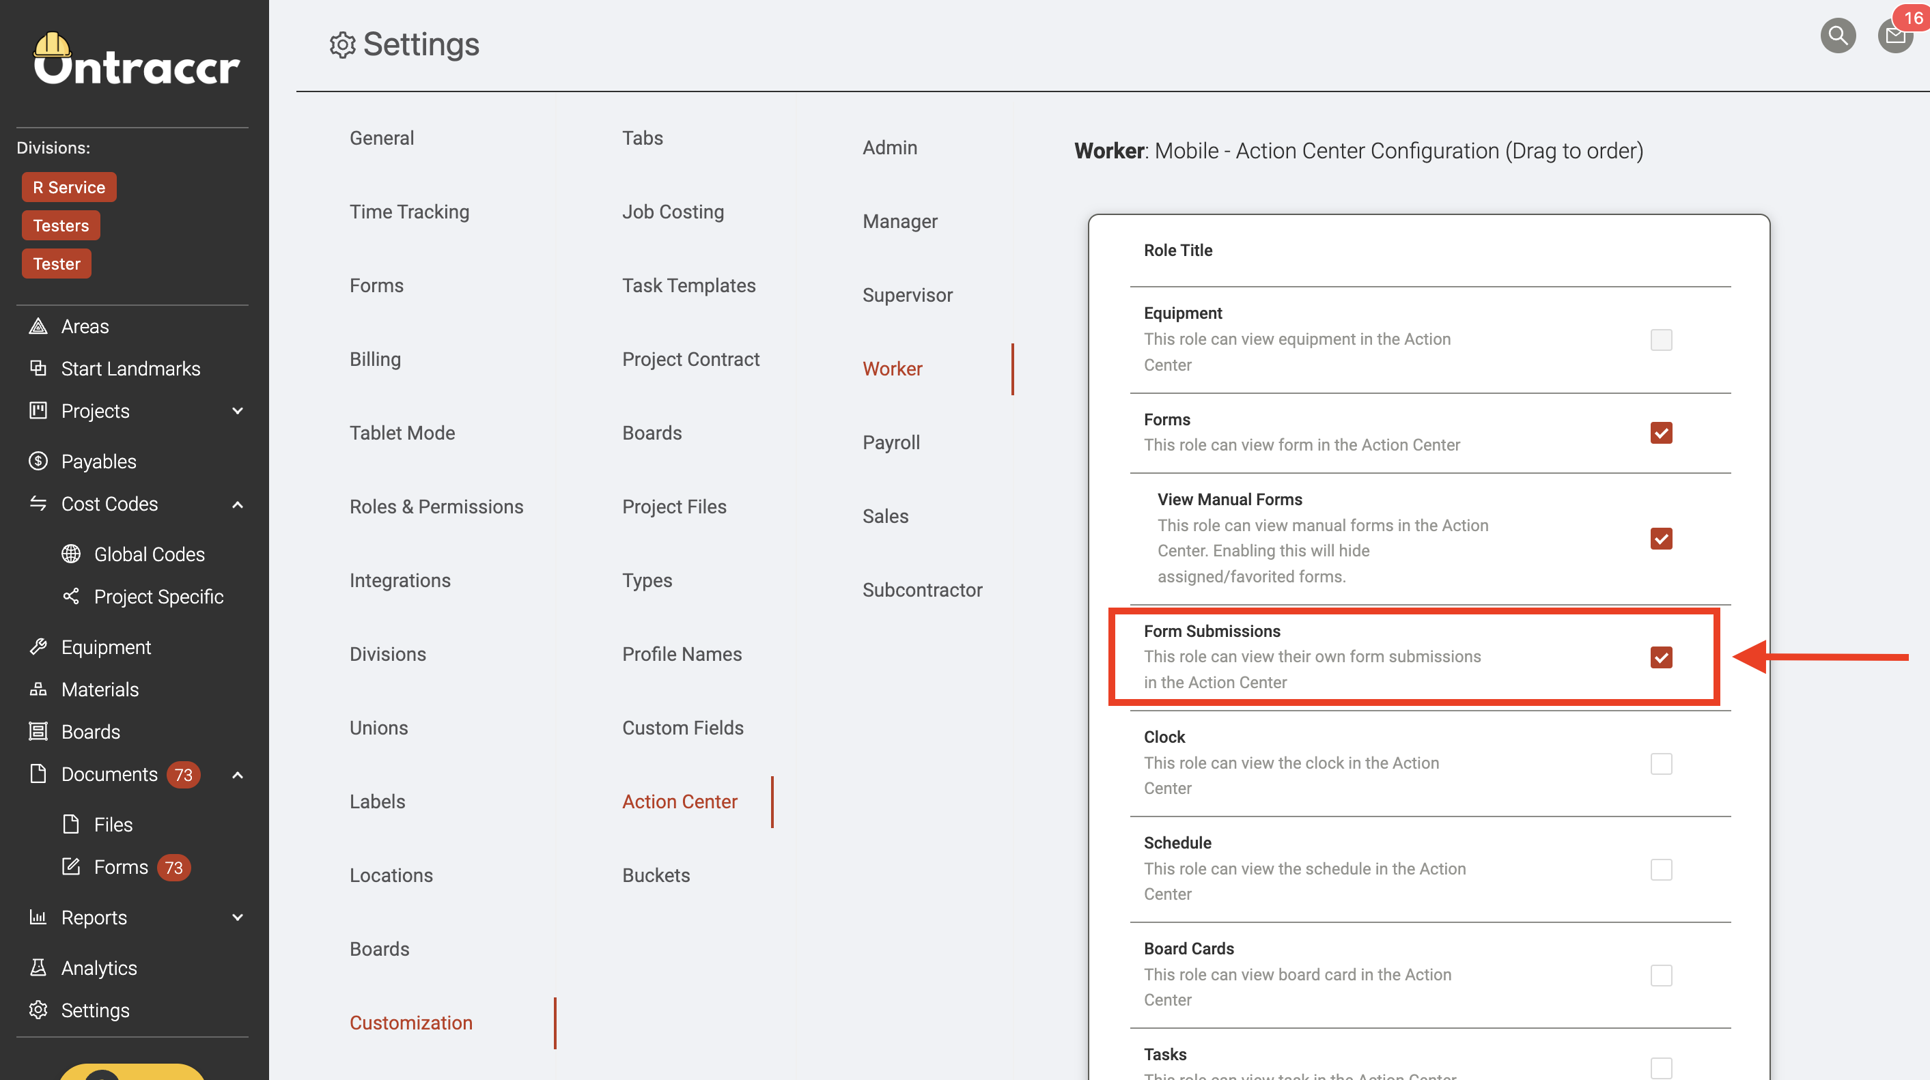Image resolution: width=1930 pixels, height=1080 pixels.
Task: Collapse the Documents chevron
Action: pos(238,774)
